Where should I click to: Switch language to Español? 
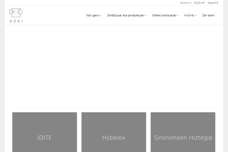pos(213,3)
